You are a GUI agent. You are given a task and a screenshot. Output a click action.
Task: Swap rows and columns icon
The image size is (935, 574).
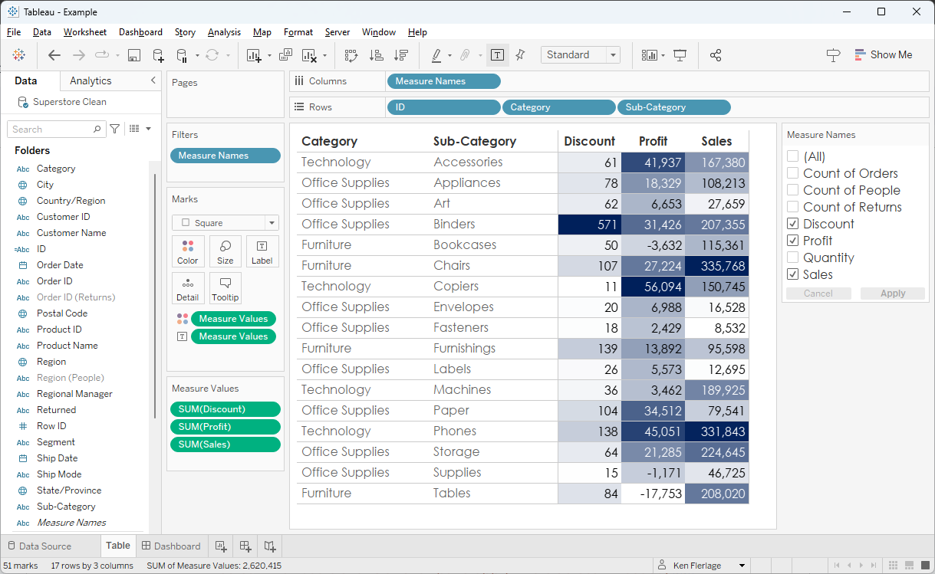tap(351, 55)
